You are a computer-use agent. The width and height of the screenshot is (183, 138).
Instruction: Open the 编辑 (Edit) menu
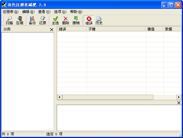coord(28,12)
